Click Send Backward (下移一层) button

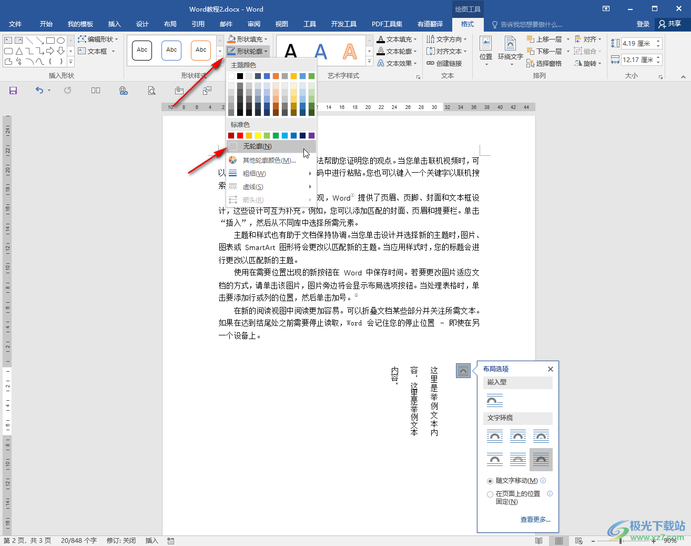coord(544,51)
